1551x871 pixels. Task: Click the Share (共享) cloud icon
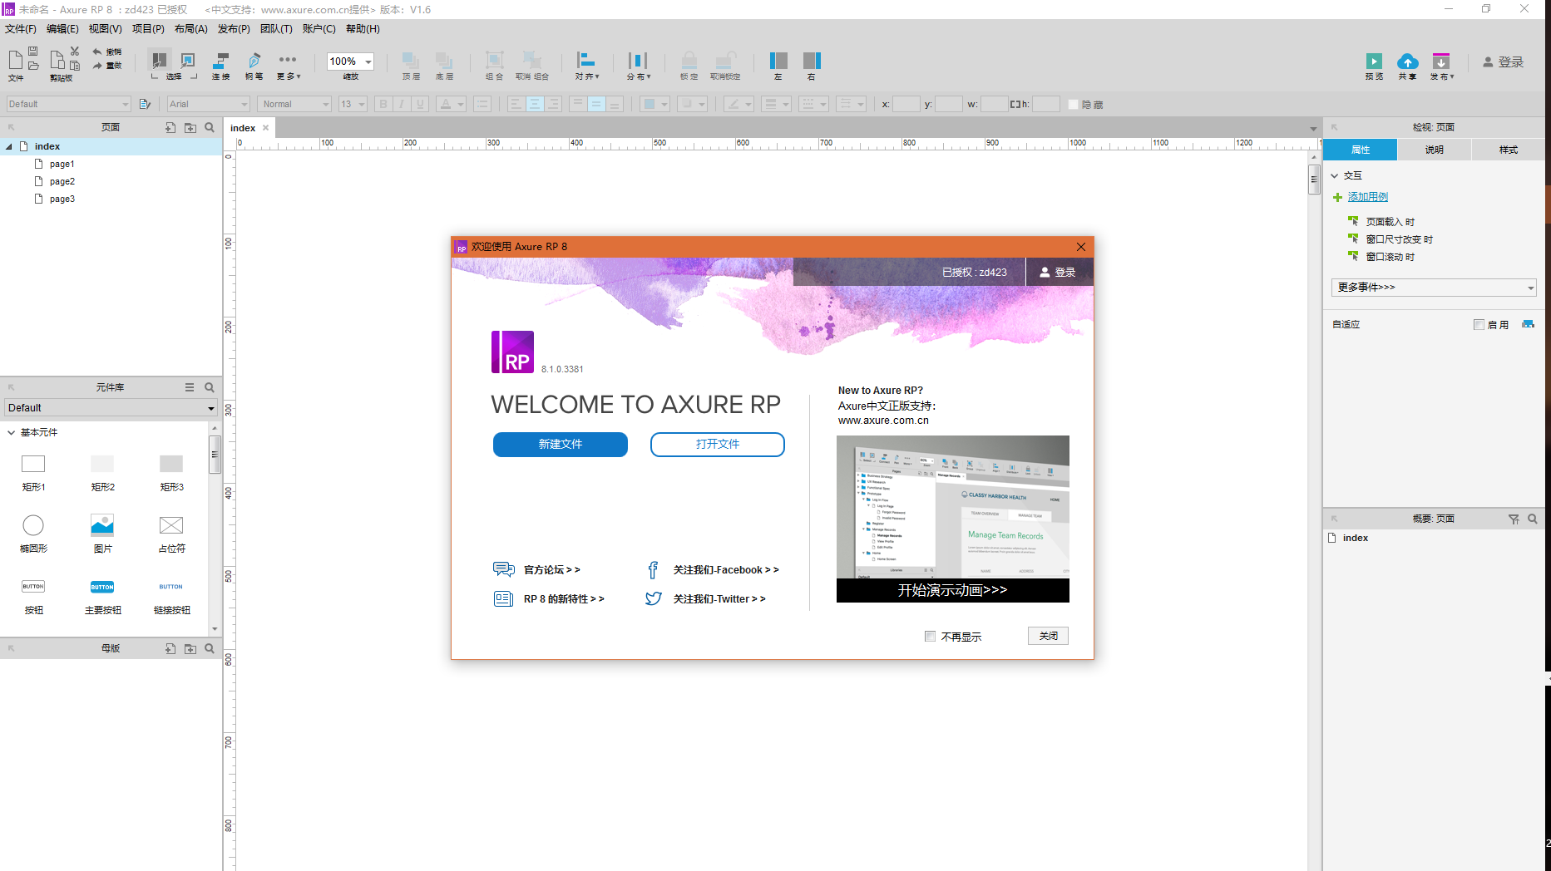[x=1407, y=61]
